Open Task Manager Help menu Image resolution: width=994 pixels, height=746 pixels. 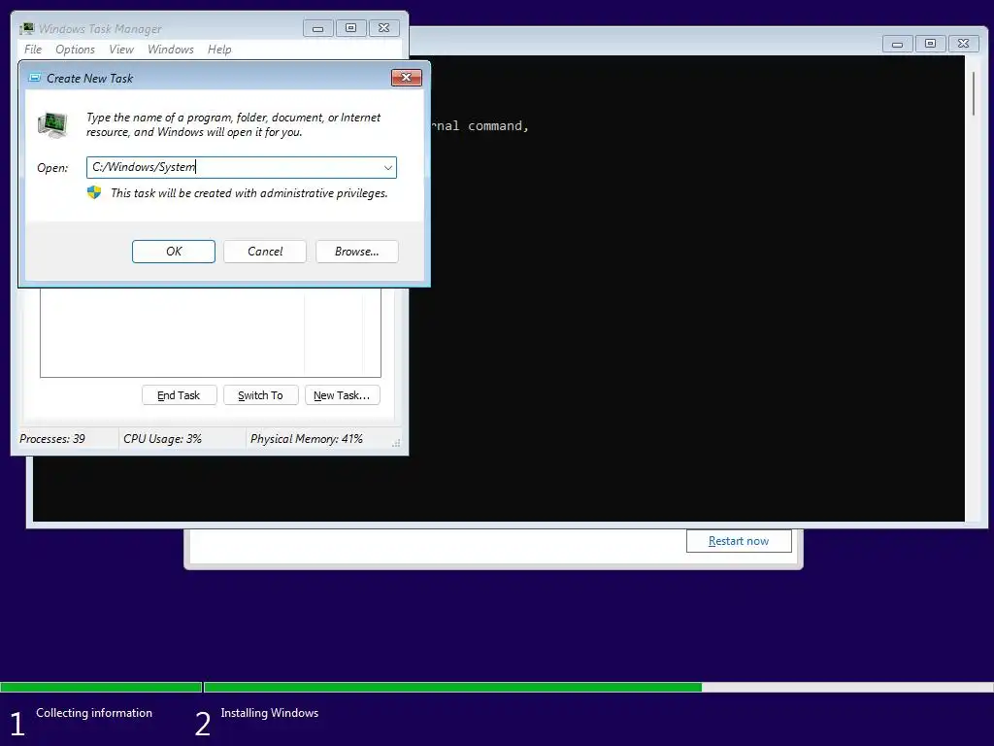219,50
